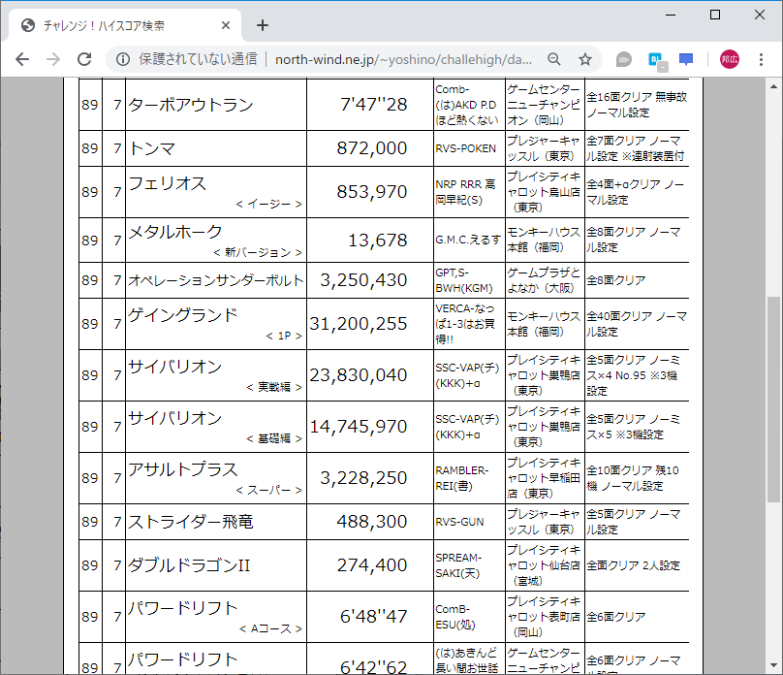Click the ストライダー飛竜 game name

[x=194, y=522]
